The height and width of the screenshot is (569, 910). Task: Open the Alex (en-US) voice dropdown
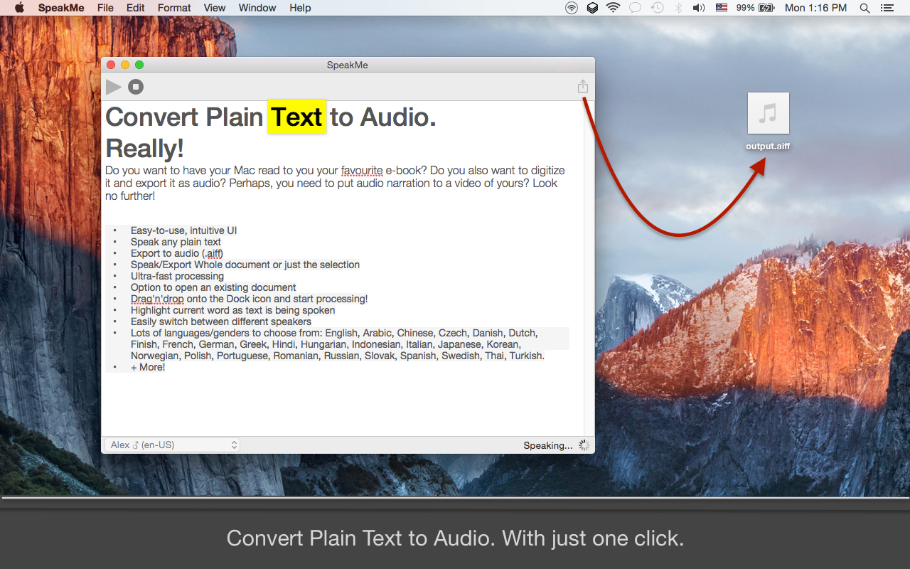coord(173,445)
